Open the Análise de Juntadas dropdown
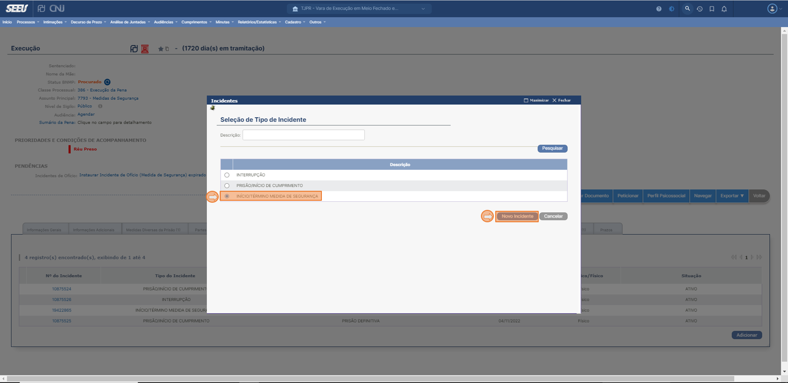 point(130,22)
